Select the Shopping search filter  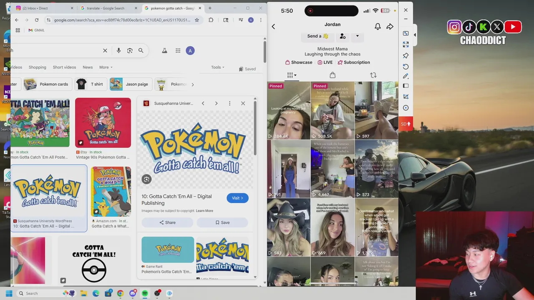pos(38,67)
